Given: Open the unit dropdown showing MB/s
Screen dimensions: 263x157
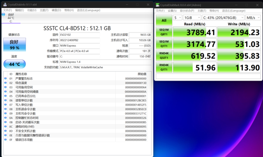Looking at the screenshot, I should tap(253, 18).
